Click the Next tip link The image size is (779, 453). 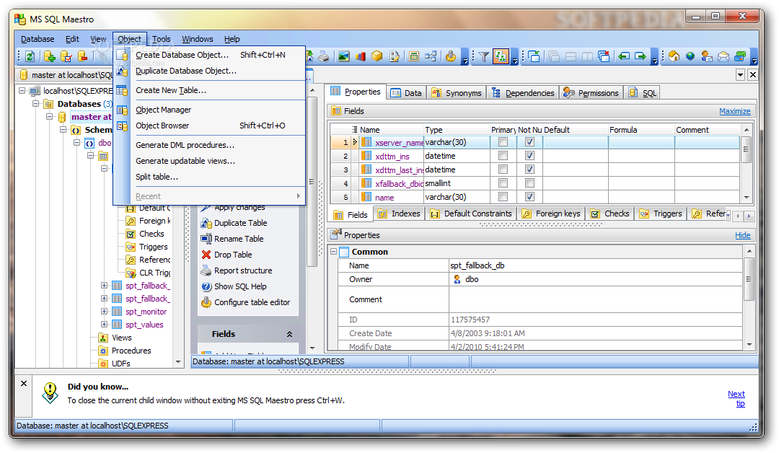pyautogui.click(x=736, y=398)
